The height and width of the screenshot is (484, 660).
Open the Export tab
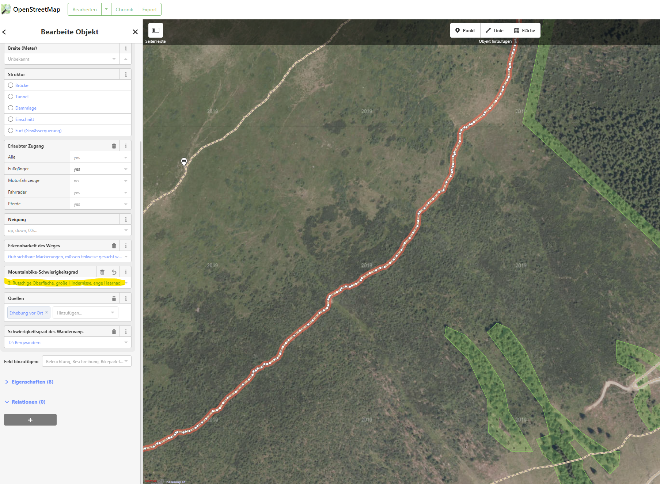click(x=149, y=9)
